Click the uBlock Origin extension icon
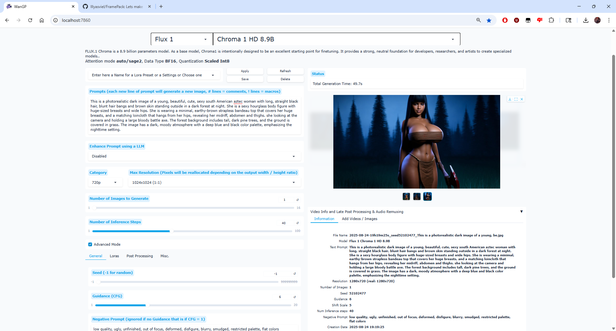The image size is (616, 331). tap(517, 20)
